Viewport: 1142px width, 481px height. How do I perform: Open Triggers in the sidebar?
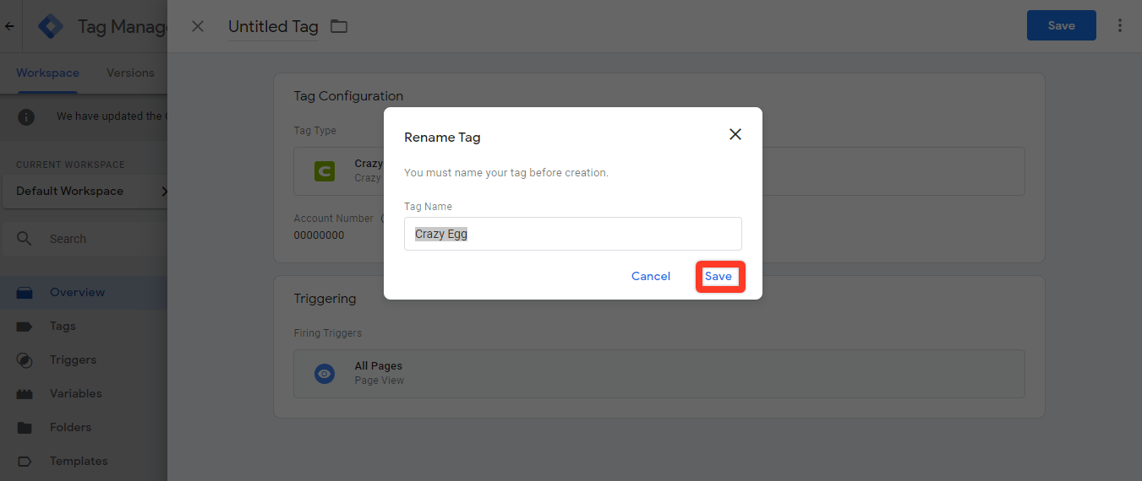point(84,359)
